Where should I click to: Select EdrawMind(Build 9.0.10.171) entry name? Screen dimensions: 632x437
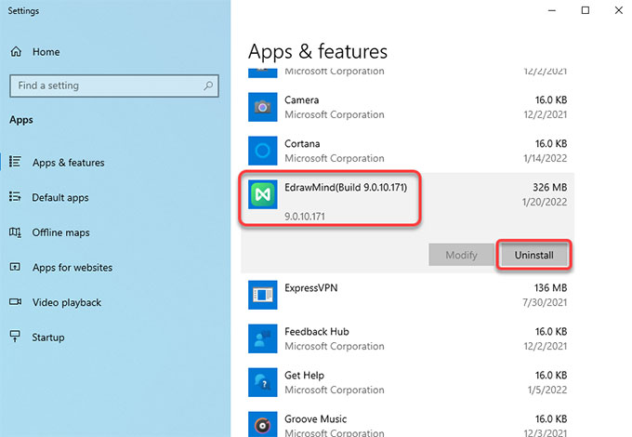click(x=346, y=188)
